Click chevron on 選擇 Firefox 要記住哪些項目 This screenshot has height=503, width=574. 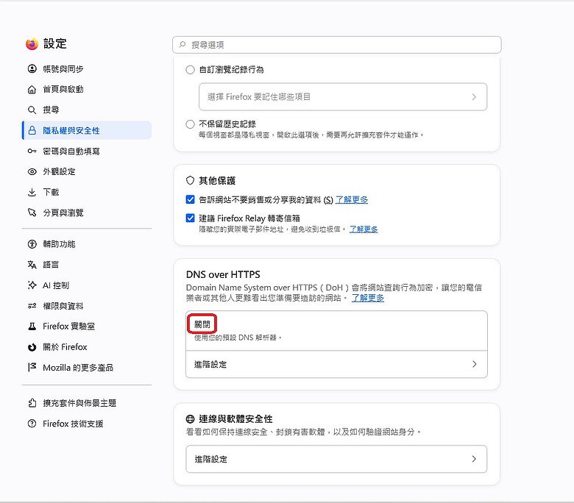(x=474, y=96)
